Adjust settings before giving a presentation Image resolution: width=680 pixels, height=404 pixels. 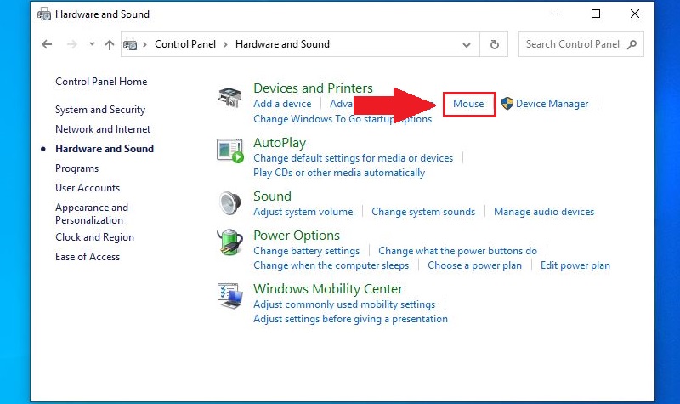click(x=350, y=319)
